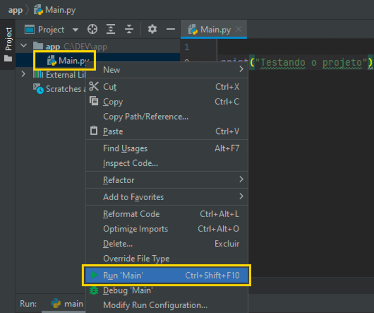Click Main.py file icon in breadcrumb
This screenshot has width=374, height=313.
click(x=38, y=10)
